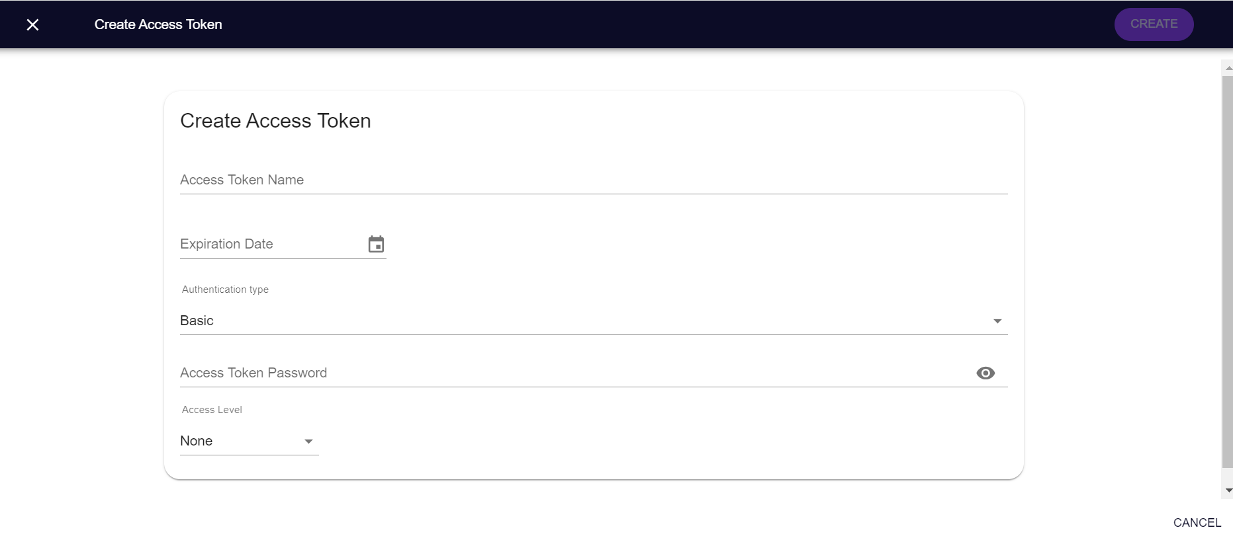1233x540 pixels.
Task: Click the Access Level dropdown arrow
Action: [308, 442]
